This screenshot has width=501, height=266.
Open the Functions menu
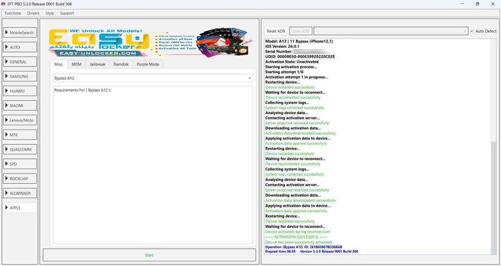[13, 13]
